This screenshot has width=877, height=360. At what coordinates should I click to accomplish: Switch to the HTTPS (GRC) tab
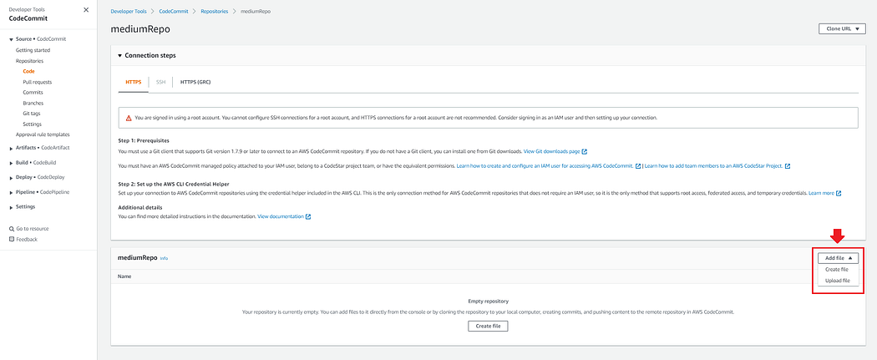pos(195,82)
